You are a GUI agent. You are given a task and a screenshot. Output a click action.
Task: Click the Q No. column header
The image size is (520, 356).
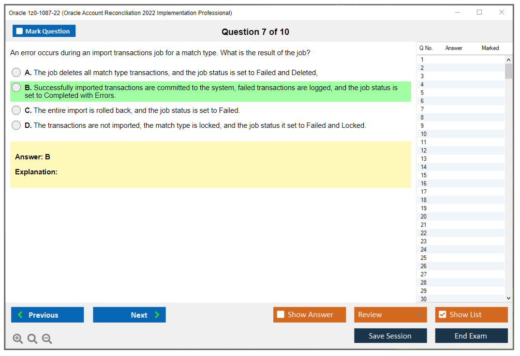pos(426,48)
